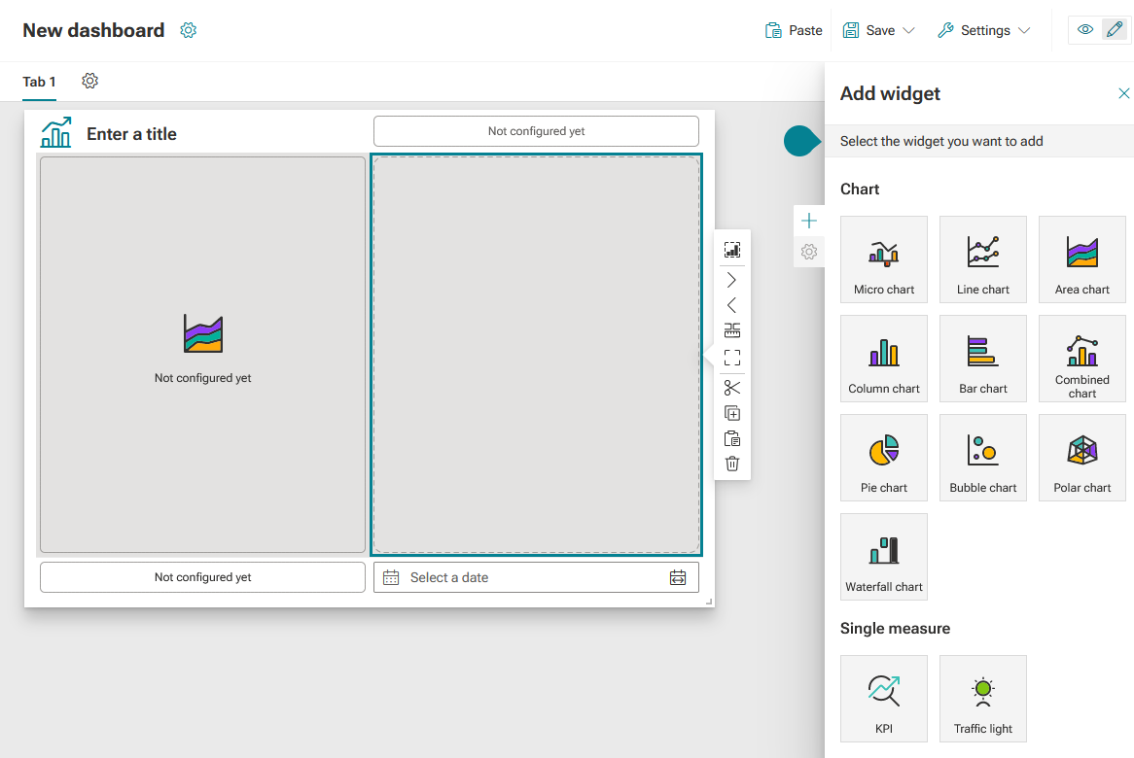Move widget left with the left chevron
Viewport: 1134px width, 758px height.
[x=732, y=305]
